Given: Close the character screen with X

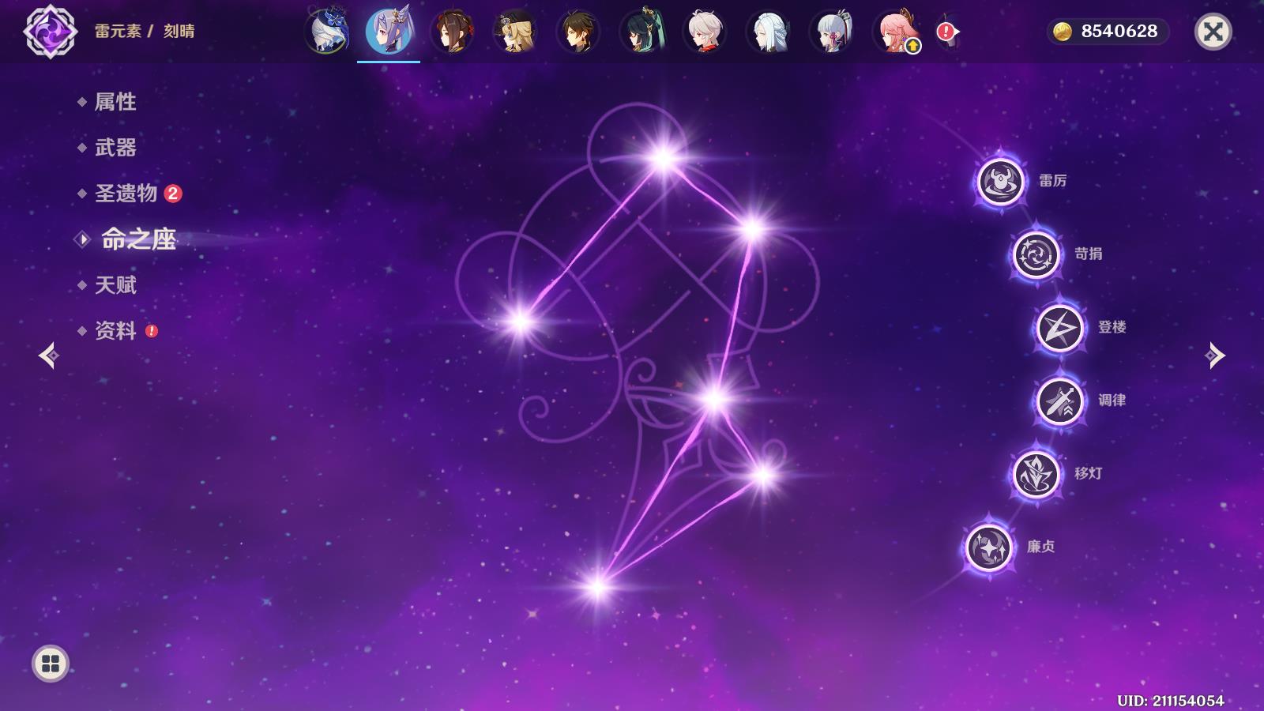Looking at the screenshot, I should 1213,32.
